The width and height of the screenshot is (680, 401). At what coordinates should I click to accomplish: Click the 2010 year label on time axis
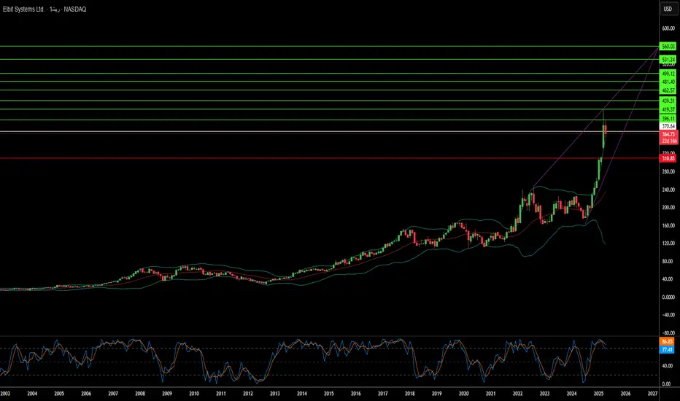tap(194, 394)
